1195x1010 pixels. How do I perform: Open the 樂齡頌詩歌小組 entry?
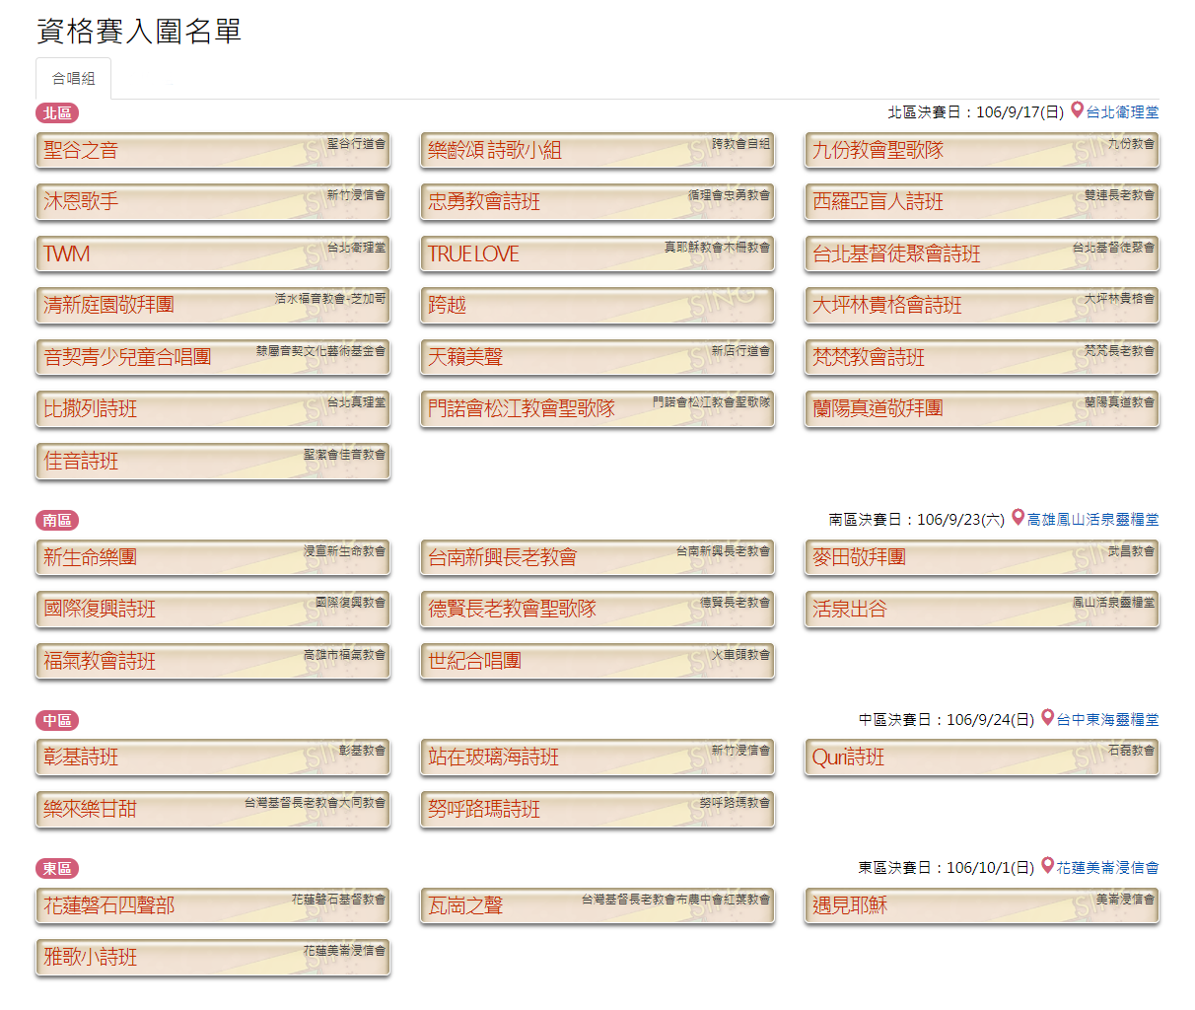[x=597, y=151]
